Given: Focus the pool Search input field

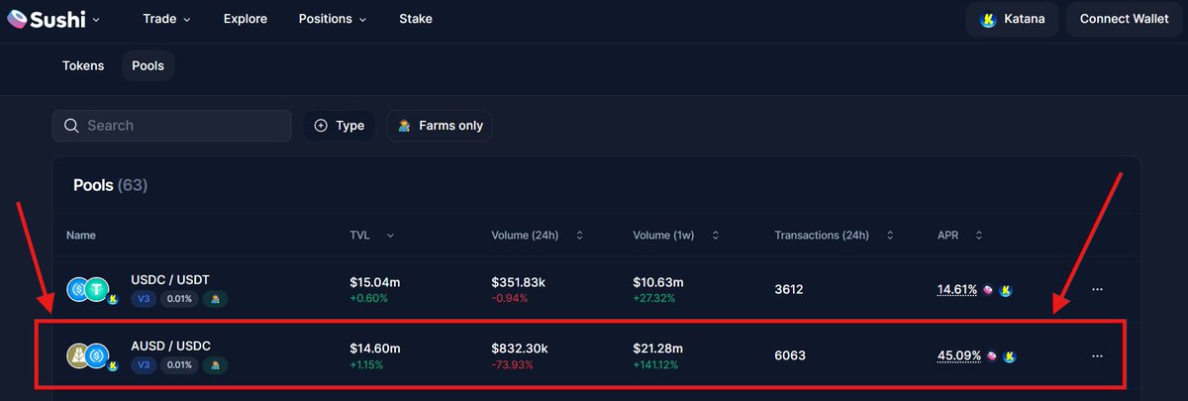Looking at the screenshot, I should [x=172, y=126].
